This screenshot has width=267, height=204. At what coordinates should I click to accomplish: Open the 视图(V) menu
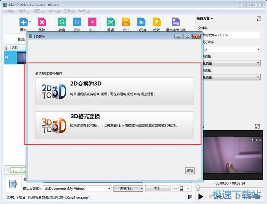(39, 11)
